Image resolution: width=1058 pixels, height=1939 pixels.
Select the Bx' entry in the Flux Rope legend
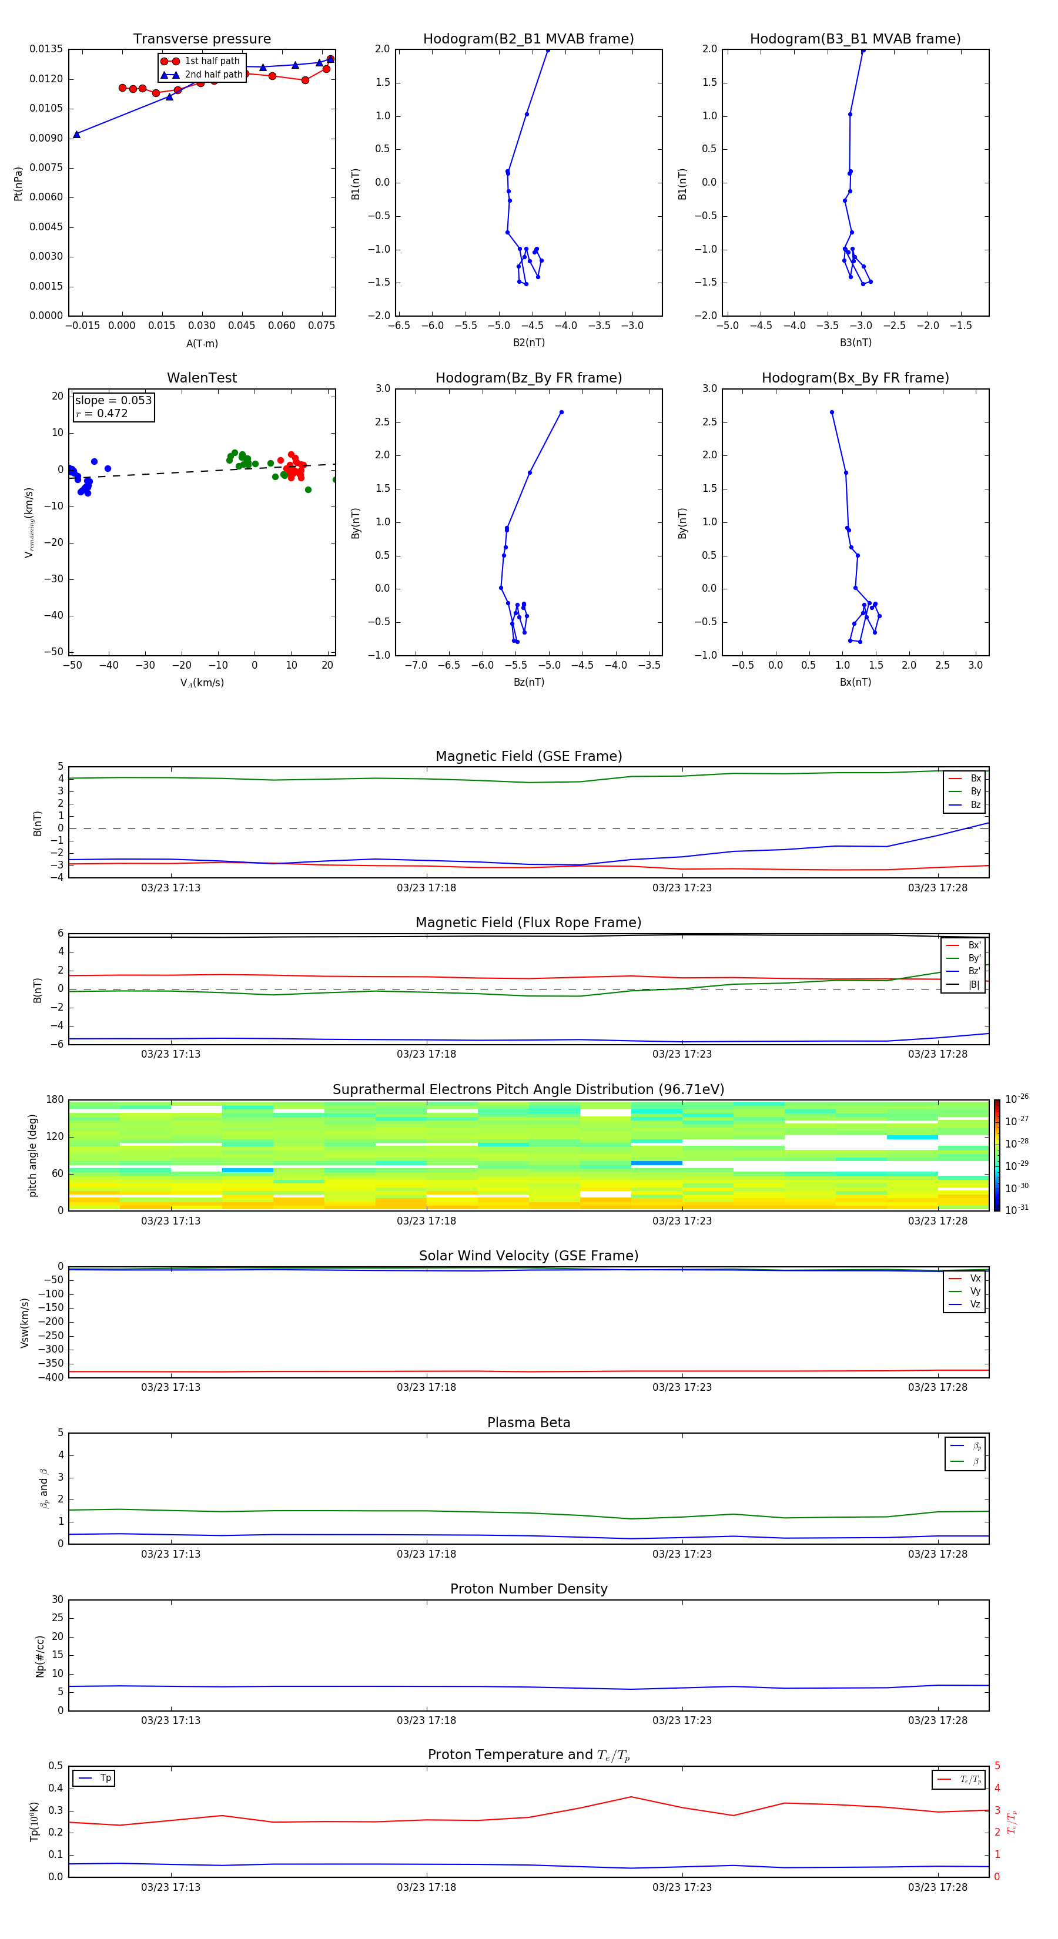[963, 945]
